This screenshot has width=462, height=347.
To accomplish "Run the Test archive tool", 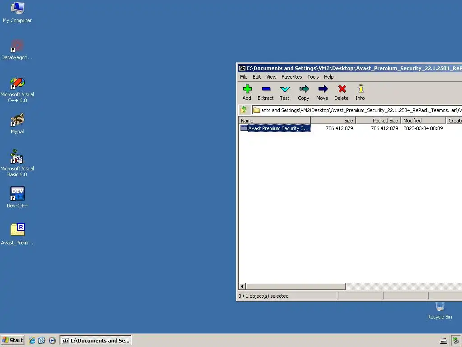I will [285, 92].
